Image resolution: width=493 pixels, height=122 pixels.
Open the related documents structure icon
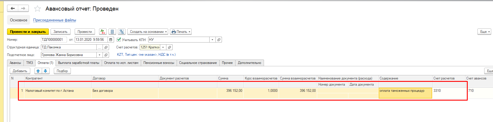click(122, 32)
